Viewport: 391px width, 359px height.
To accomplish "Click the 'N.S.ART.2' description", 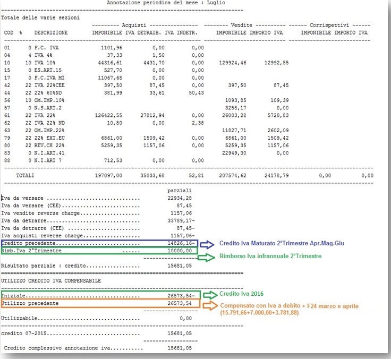I will point(48,108).
